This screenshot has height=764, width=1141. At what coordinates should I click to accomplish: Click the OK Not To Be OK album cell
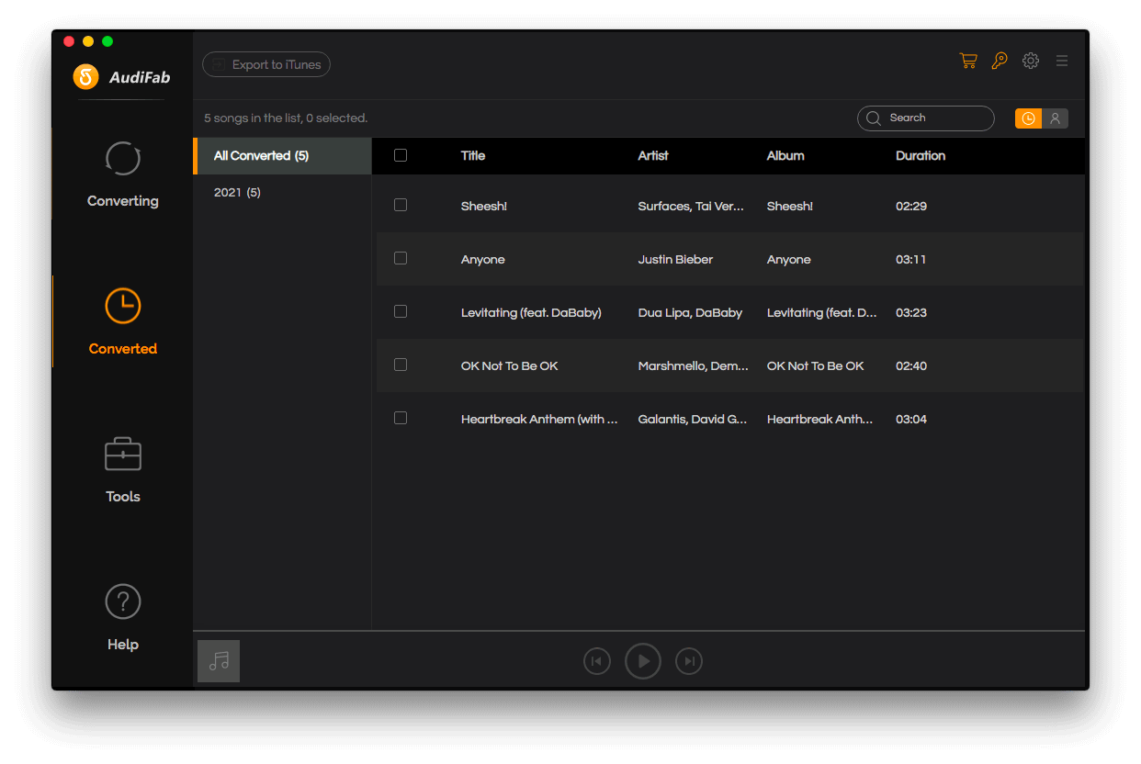click(x=816, y=366)
